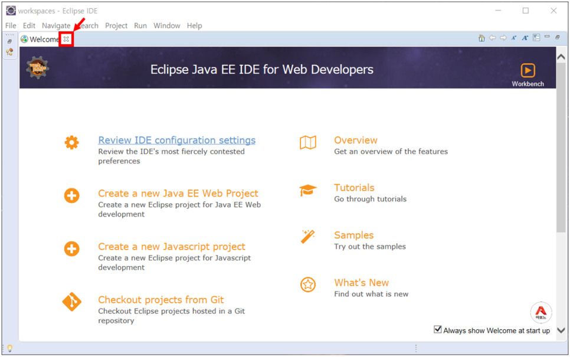Click the text 'Get an overview of the features'
The width and height of the screenshot is (570, 357).
point(391,152)
